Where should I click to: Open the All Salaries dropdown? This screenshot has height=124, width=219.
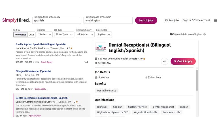coord(85,35)
